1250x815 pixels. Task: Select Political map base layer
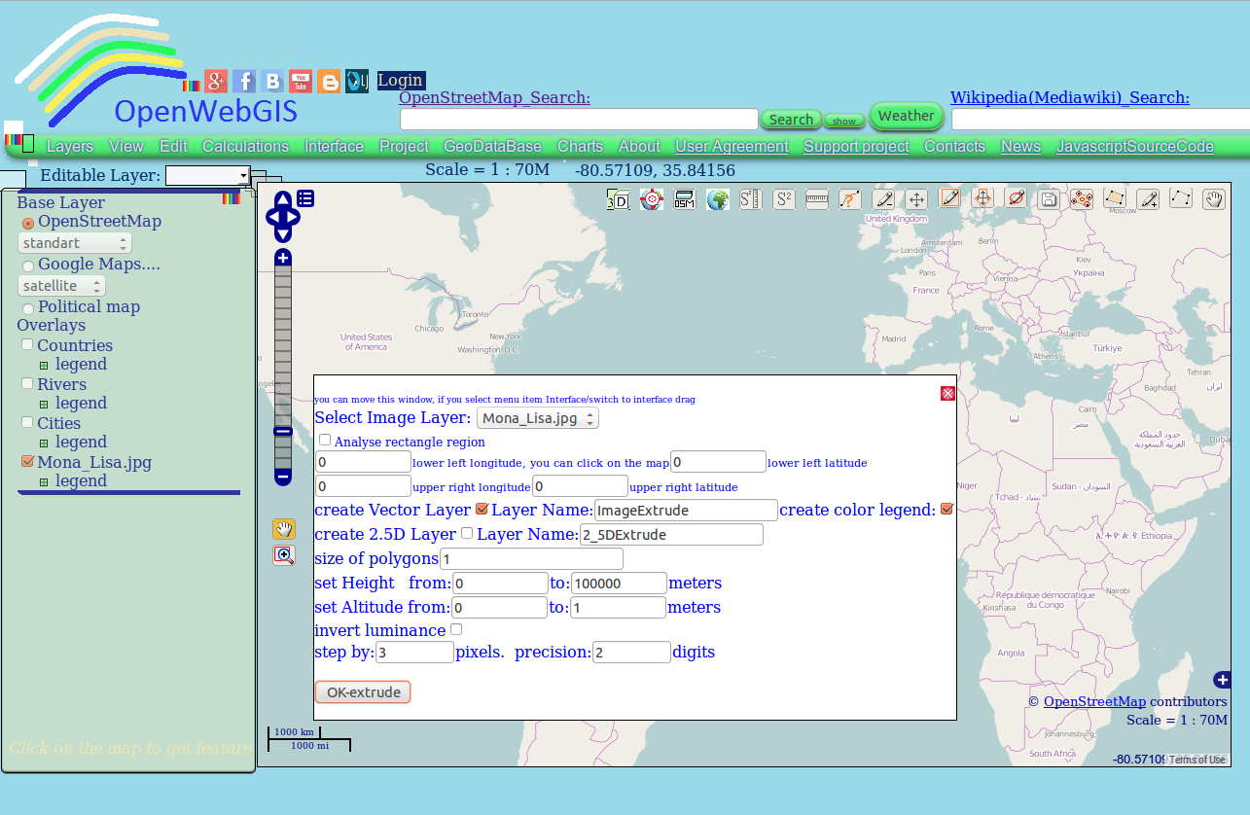tap(28, 309)
